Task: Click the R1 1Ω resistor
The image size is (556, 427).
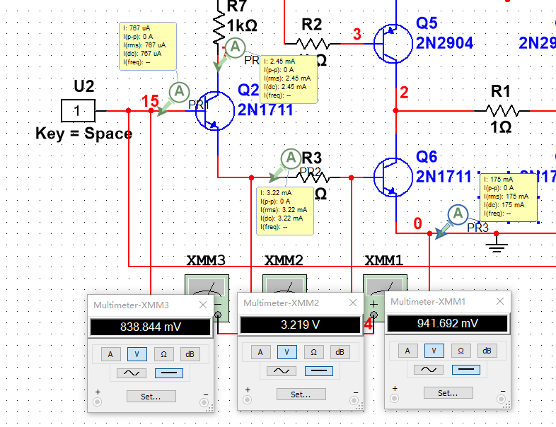Action: [502, 111]
